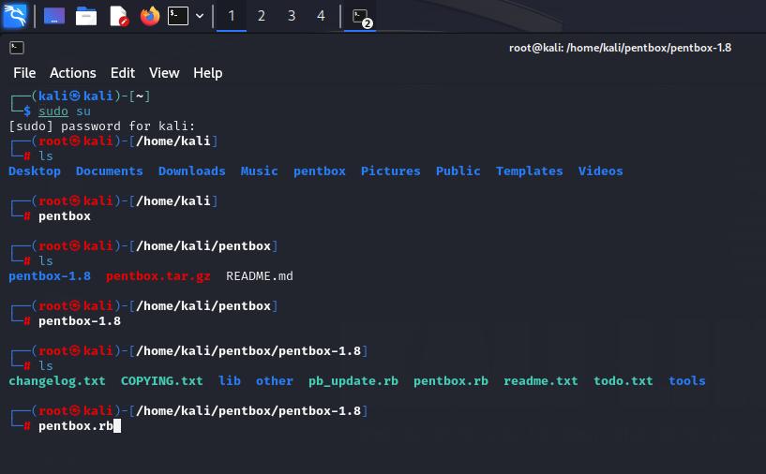This screenshot has width=766, height=474.
Task: Click the terminal taskbar button with badge 2
Action: point(360,17)
